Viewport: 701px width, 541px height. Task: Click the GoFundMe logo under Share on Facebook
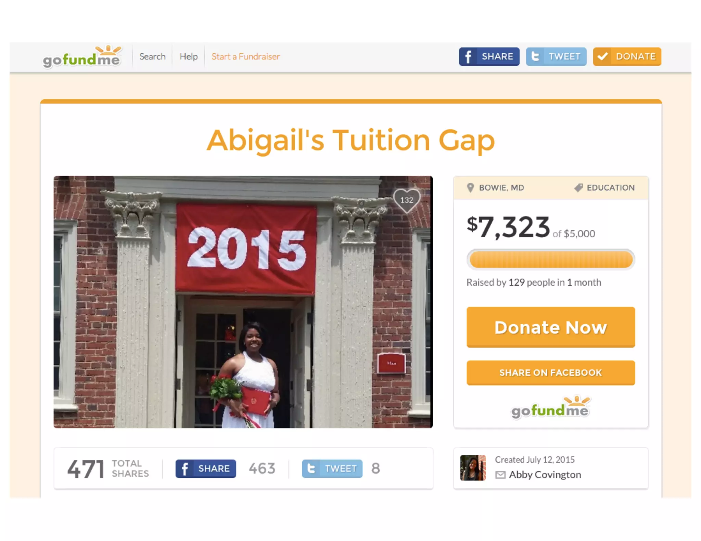click(x=550, y=407)
